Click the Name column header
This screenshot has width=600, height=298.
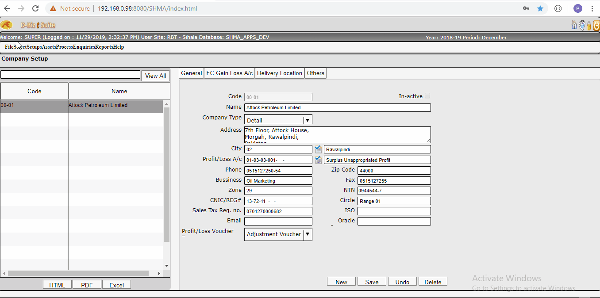[x=119, y=91]
